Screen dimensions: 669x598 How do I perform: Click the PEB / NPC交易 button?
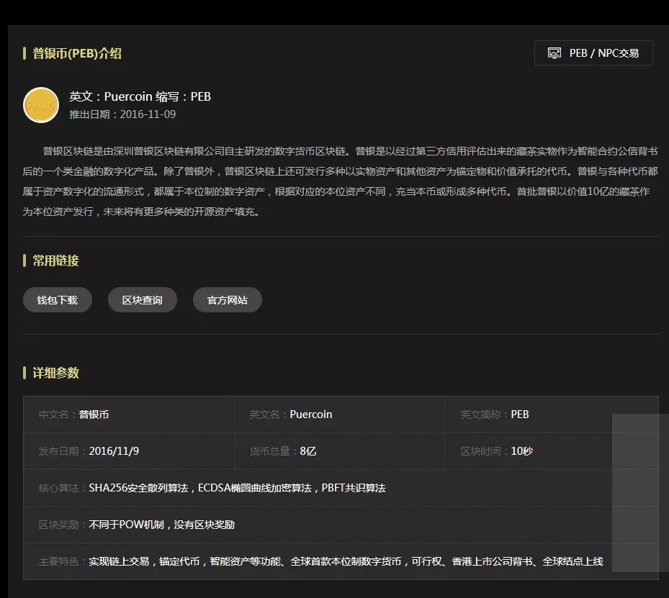pyautogui.click(x=593, y=53)
